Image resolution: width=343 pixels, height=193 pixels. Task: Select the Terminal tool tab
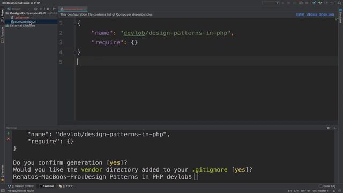[47, 186]
